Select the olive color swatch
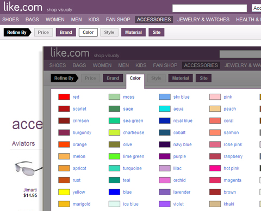This screenshot has width=261, height=211. coord(114,144)
